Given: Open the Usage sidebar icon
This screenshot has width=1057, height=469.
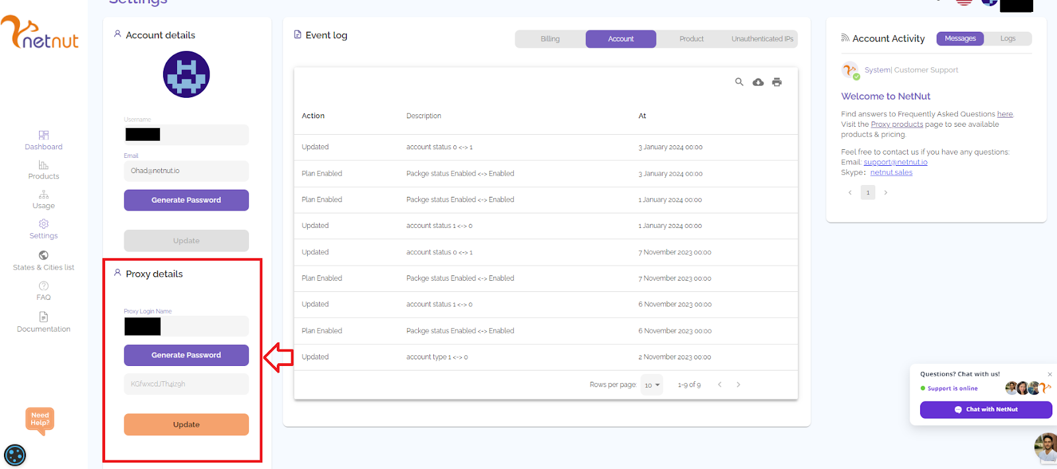Looking at the screenshot, I should [x=44, y=194].
